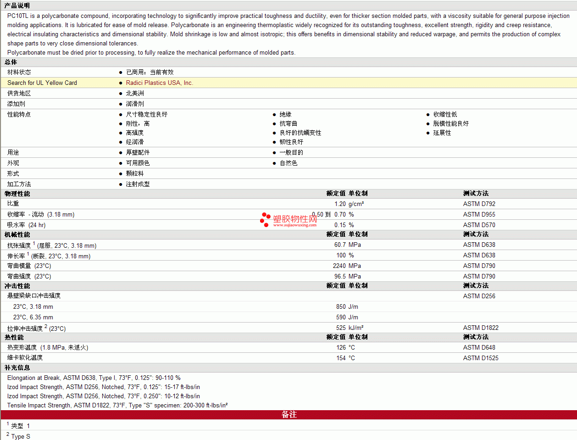Viewport: 577px width, 440px height.
Task: Select the feature 延展性
Action: [x=442, y=133]
